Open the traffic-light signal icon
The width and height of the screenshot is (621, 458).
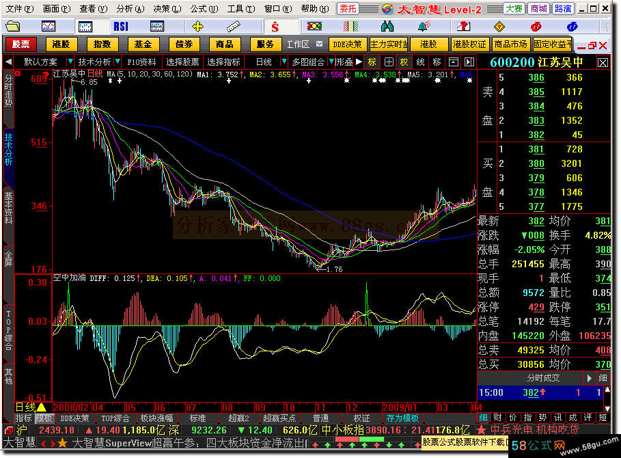tap(314, 27)
